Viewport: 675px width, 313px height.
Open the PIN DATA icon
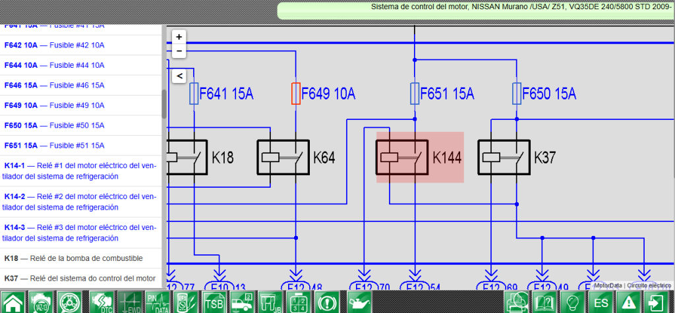coord(158,302)
